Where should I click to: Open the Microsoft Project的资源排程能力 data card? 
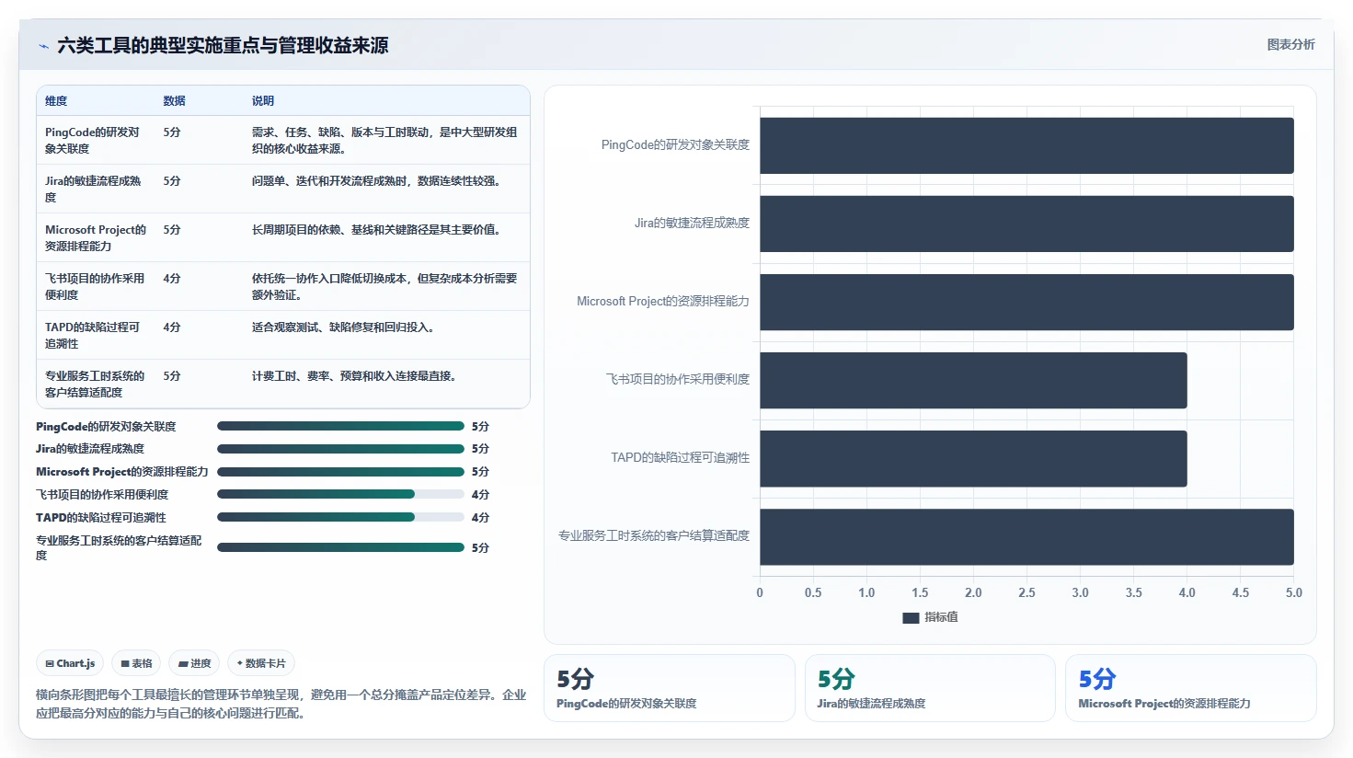coord(1191,688)
